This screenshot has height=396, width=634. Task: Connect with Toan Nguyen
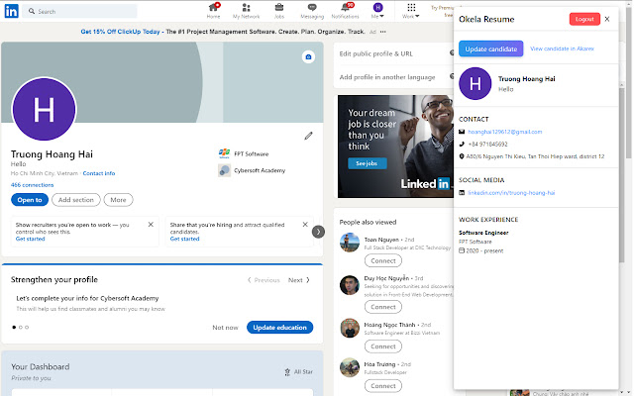click(x=383, y=260)
